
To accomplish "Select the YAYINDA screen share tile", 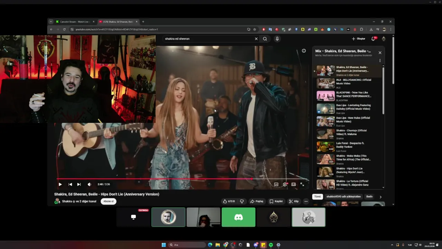I will pyautogui.click(x=133, y=217).
